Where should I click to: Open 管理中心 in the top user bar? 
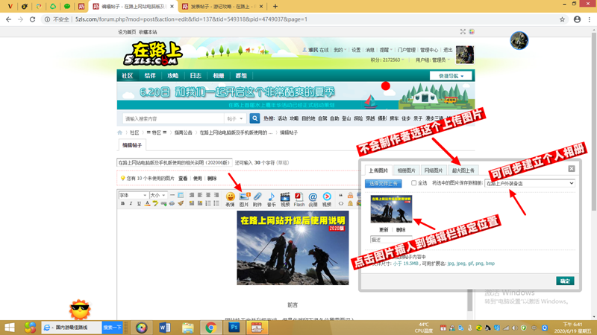coord(429,50)
